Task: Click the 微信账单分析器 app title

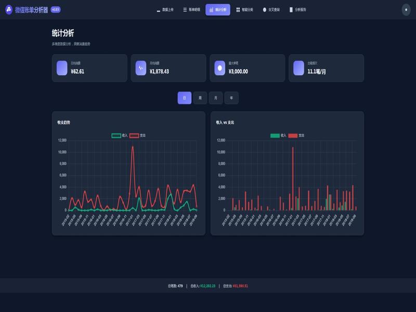Action: click(31, 10)
